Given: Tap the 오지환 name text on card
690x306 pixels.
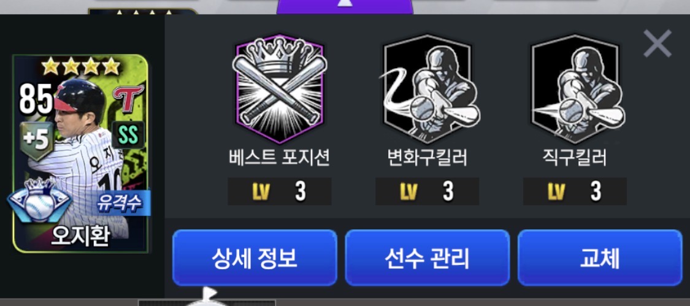Looking at the screenshot, I should pos(80,237).
